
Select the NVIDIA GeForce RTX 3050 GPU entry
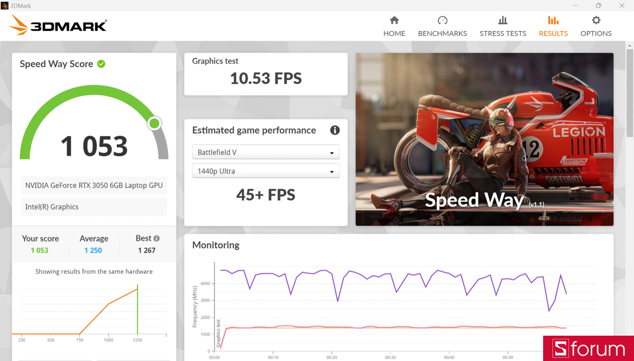coord(94,185)
